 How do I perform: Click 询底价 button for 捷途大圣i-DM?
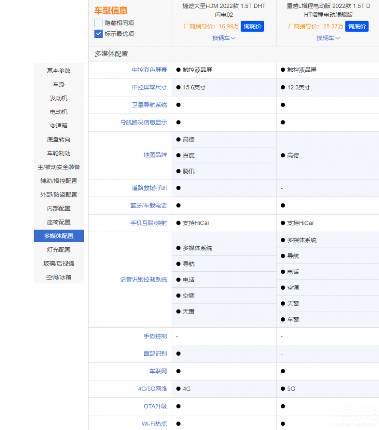(252, 26)
